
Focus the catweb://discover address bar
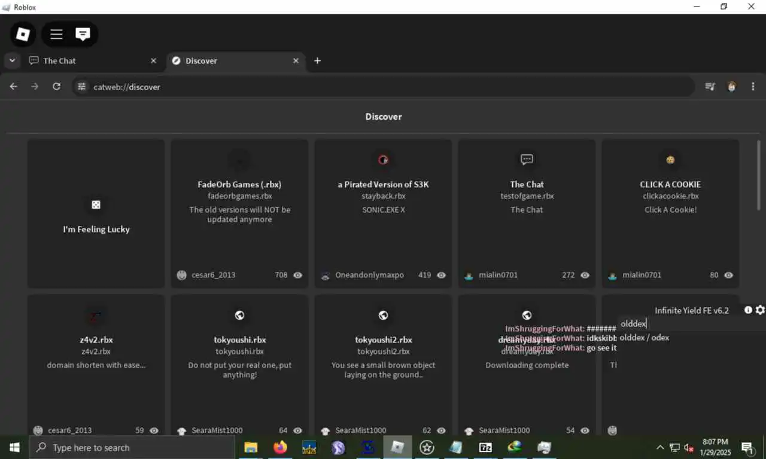tap(383, 87)
